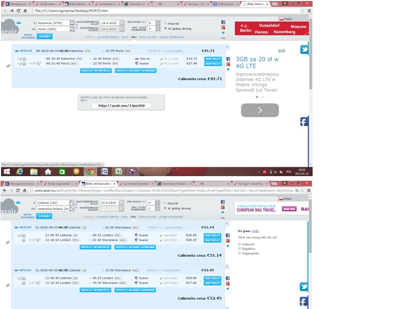Viewport: 412px width, 309px height.
Task: Share the €51.14 Lizbona flight on Twitter
Action: click(x=228, y=246)
